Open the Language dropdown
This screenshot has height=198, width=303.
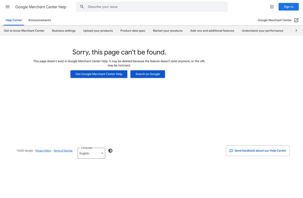pyautogui.click(x=92, y=153)
